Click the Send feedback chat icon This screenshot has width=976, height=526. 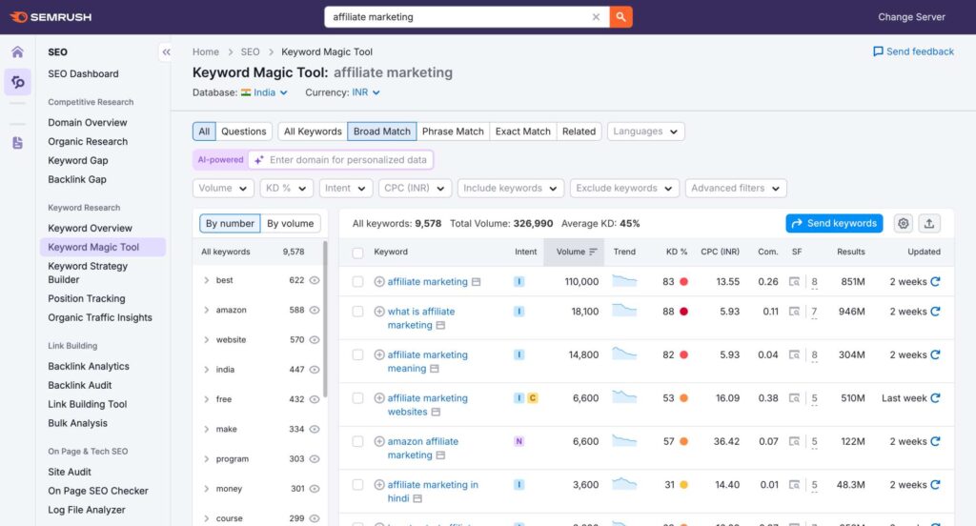[878, 51]
